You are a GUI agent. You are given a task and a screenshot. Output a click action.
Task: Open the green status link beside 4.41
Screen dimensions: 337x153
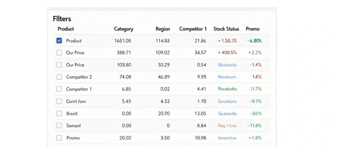(x=227, y=89)
